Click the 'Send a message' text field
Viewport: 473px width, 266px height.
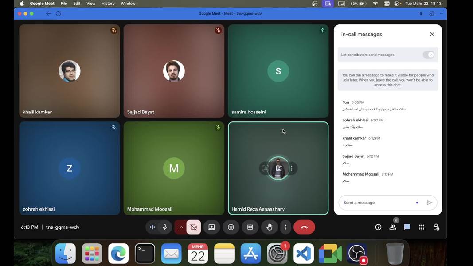[x=377, y=203]
